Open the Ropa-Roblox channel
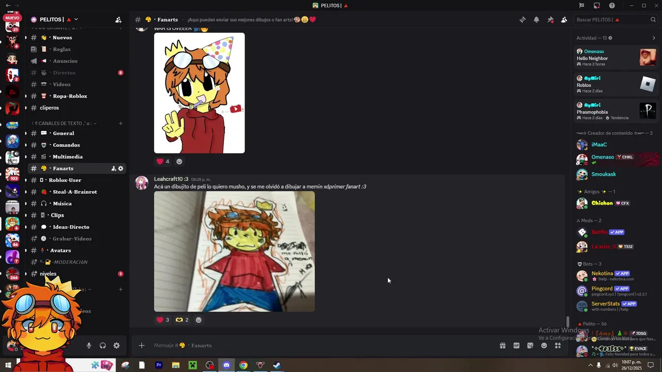Screen dimensions: 662x372 coord(78,96)
